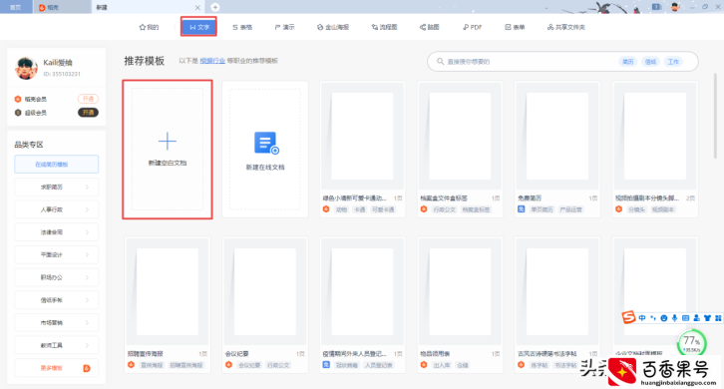Open the 招聘宣传海报 template thumbnail
724x389 pixels.
(x=168, y=291)
